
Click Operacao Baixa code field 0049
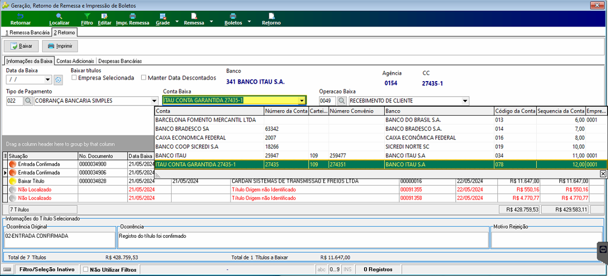[x=327, y=101]
